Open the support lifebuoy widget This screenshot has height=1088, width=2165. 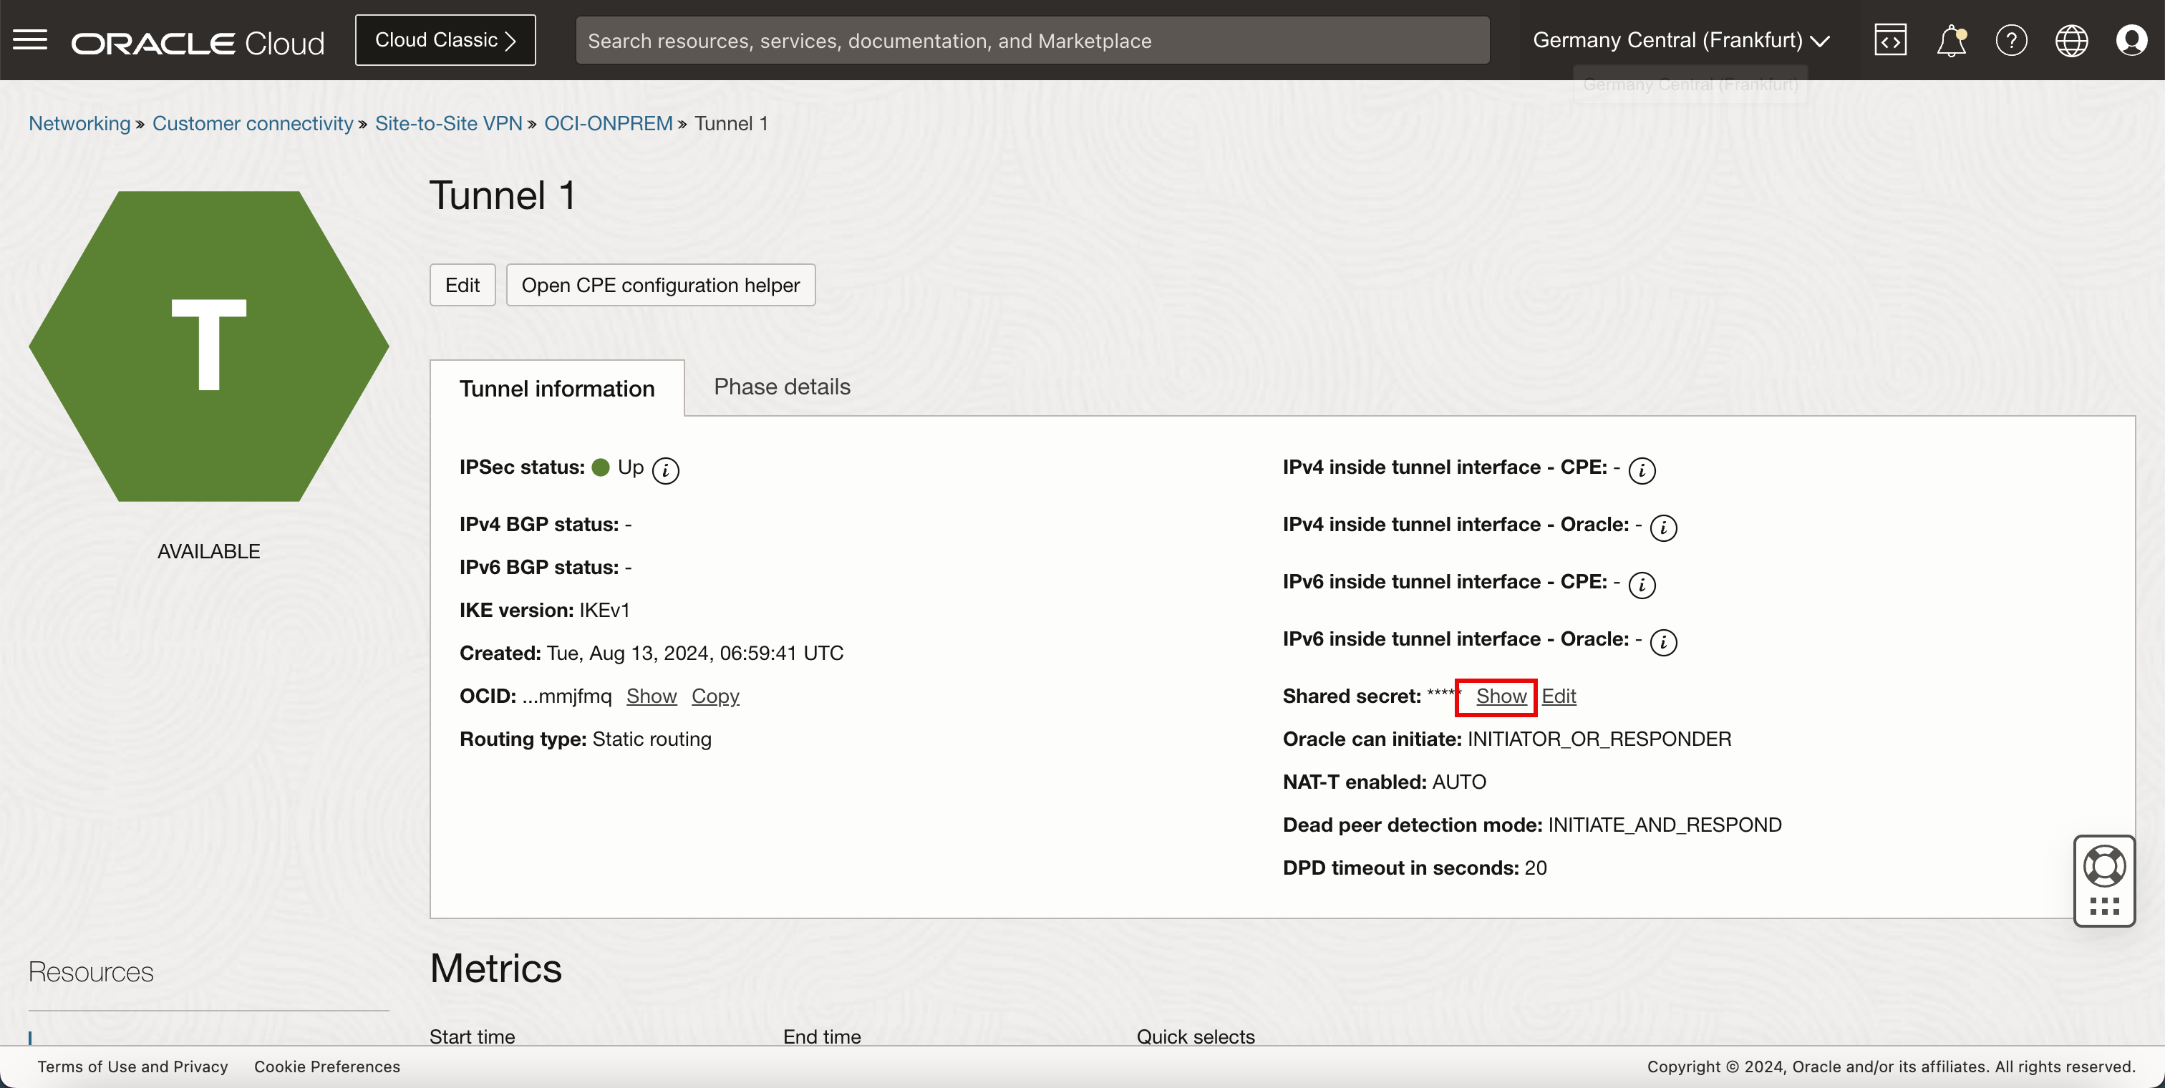(x=2103, y=866)
